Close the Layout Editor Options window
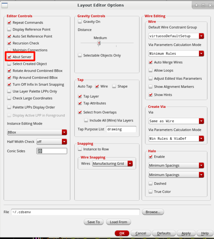 [x=210, y=6]
